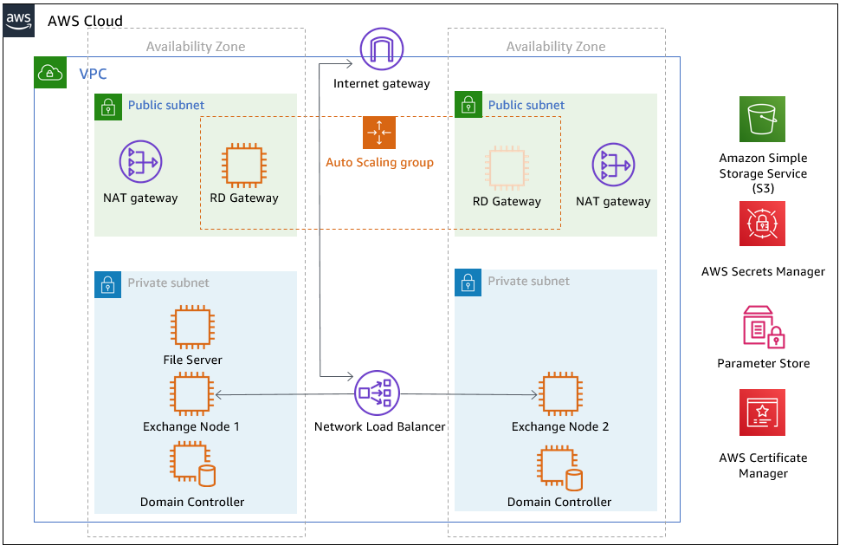Screen dimensions: 846x552
Task: Click the AWS Secrets Manager icon
Action: [x=762, y=224]
